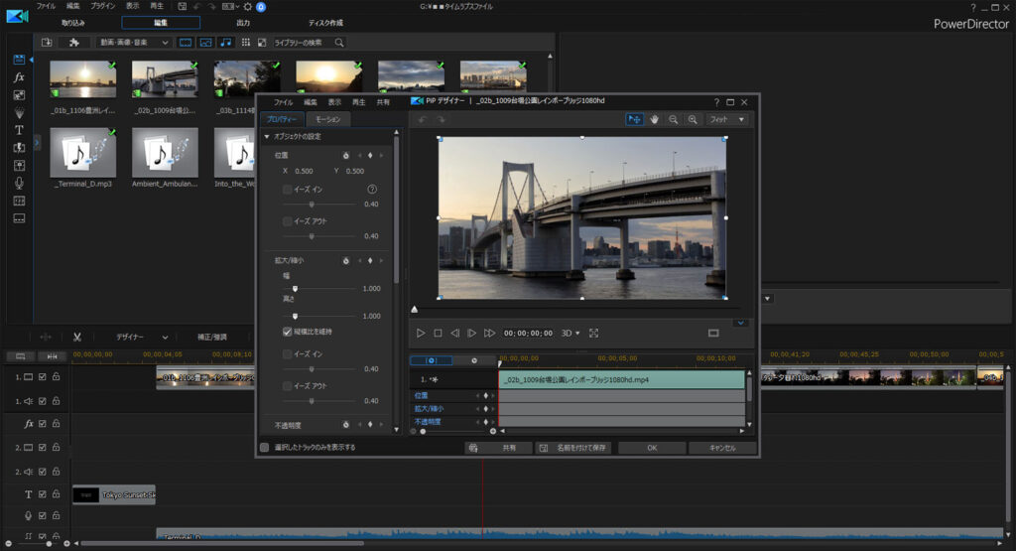The height and width of the screenshot is (551, 1016).
Task: Click the import media icon in library toolbar
Action: (x=47, y=43)
